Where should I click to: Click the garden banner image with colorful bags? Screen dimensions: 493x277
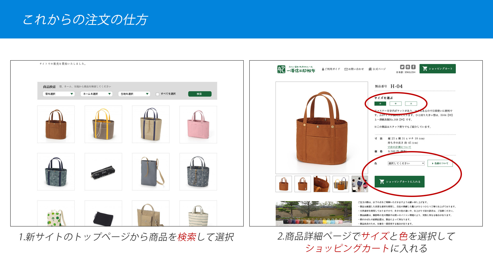314,213
